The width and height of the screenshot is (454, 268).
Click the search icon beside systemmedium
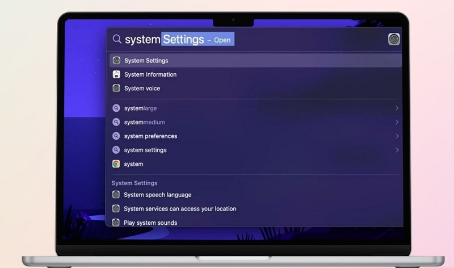tap(116, 122)
